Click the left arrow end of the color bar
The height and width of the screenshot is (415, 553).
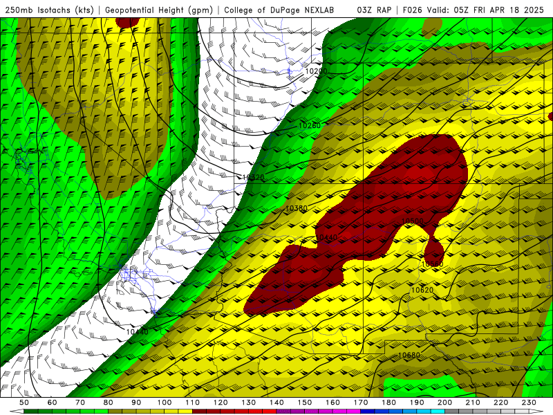[17, 412]
